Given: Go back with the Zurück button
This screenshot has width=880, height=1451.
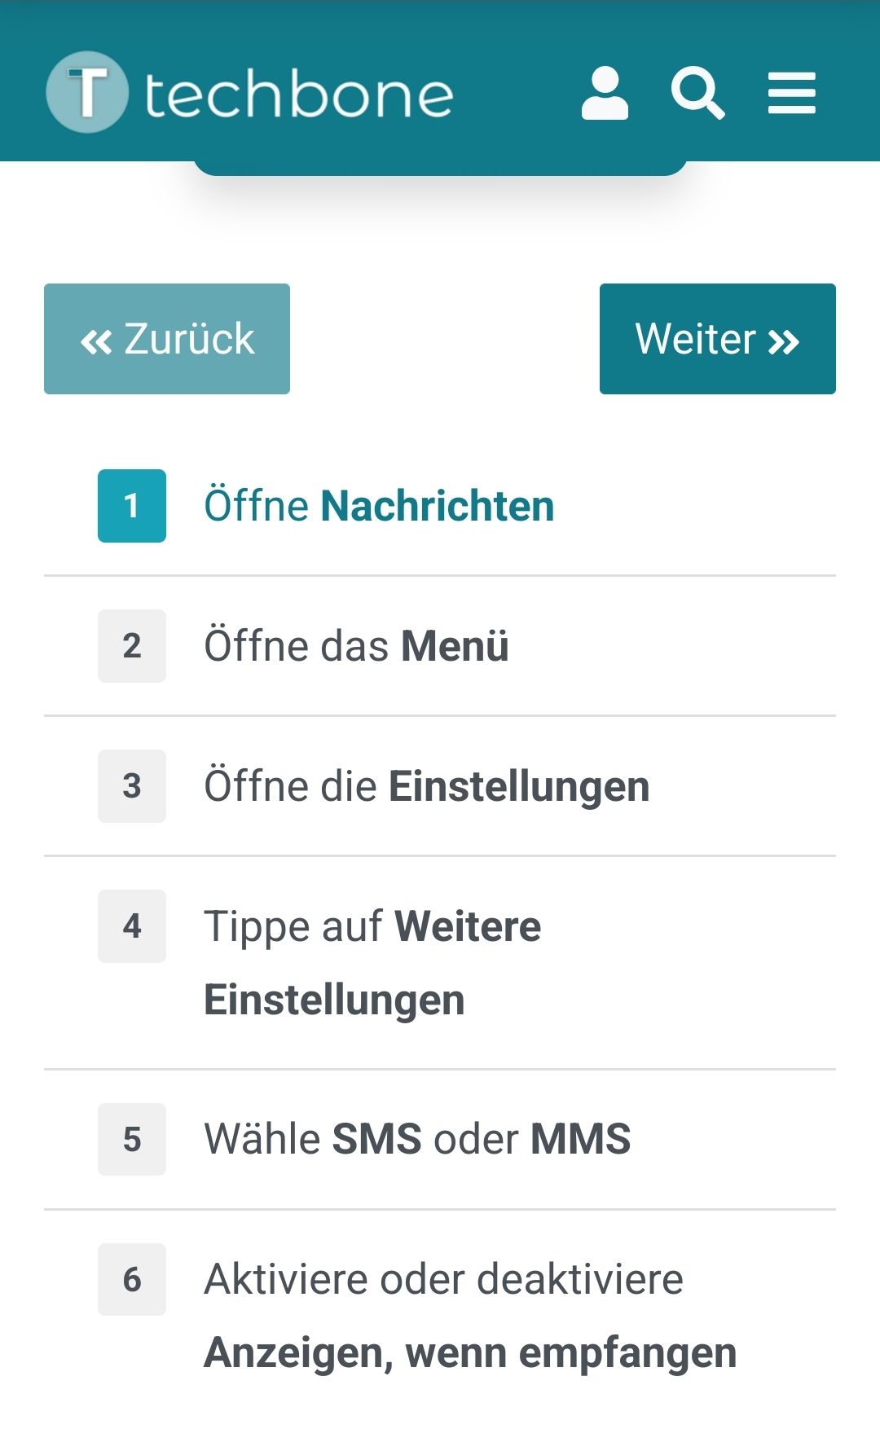Looking at the screenshot, I should 167,339.
